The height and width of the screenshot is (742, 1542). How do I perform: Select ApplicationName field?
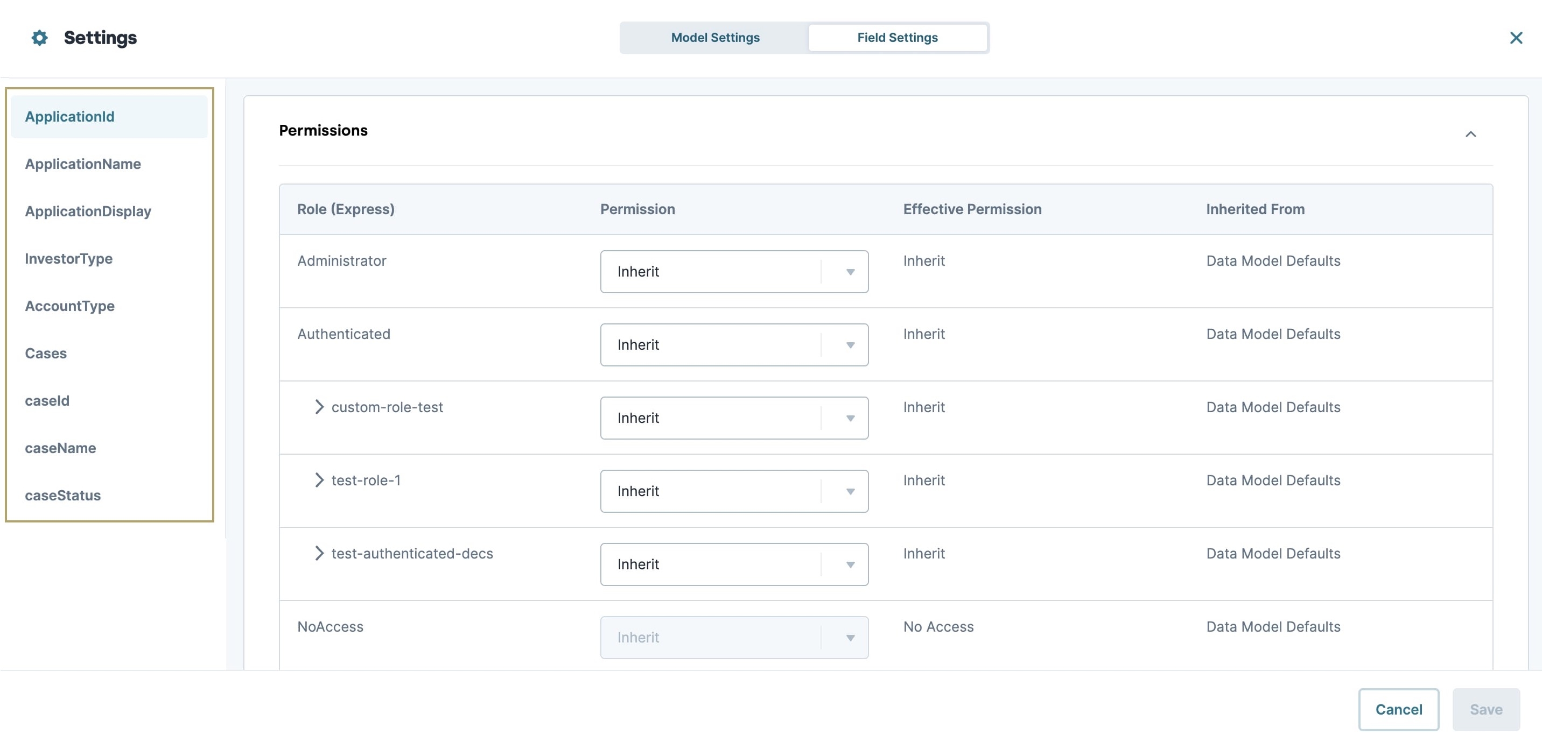pos(109,164)
